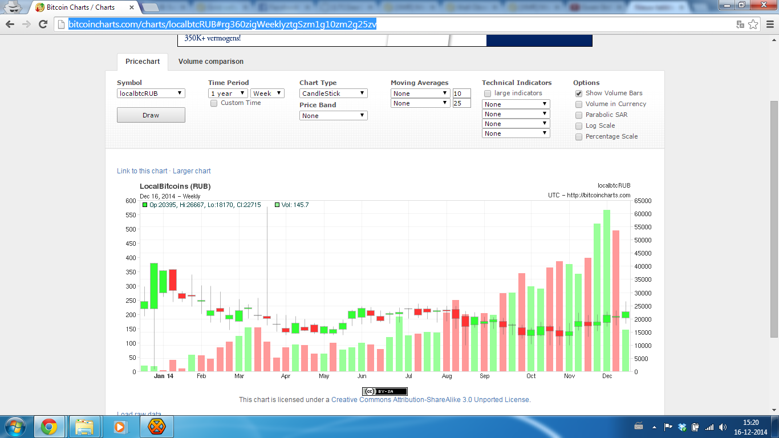The height and width of the screenshot is (438, 779).
Task: Open the first Moving Averages dropdown
Action: click(x=421, y=93)
